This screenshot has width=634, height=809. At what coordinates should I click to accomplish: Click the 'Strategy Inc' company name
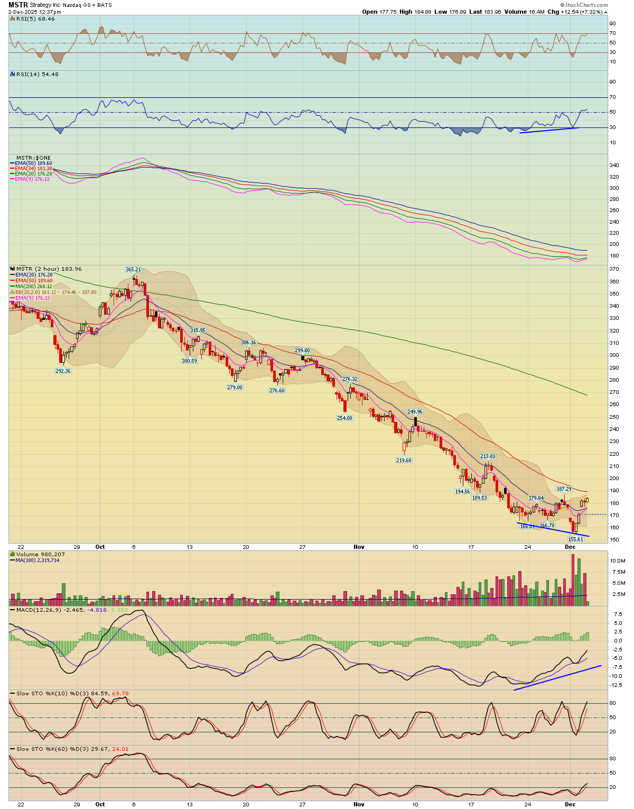pos(45,5)
